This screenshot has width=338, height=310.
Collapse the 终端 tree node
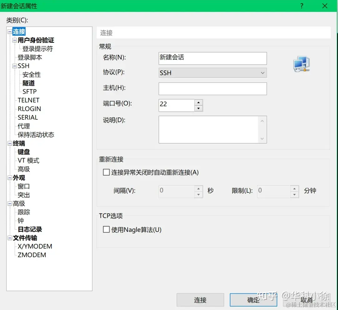point(10,143)
